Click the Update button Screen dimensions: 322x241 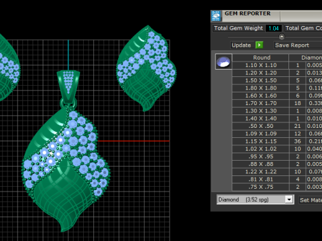click(241, 46)
